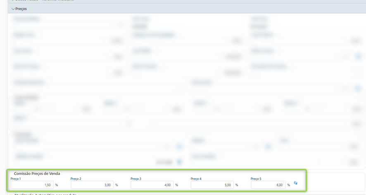Screen dimensions: 366x195
Task: Click the Preço 5 label
Action: click(256, 179)
